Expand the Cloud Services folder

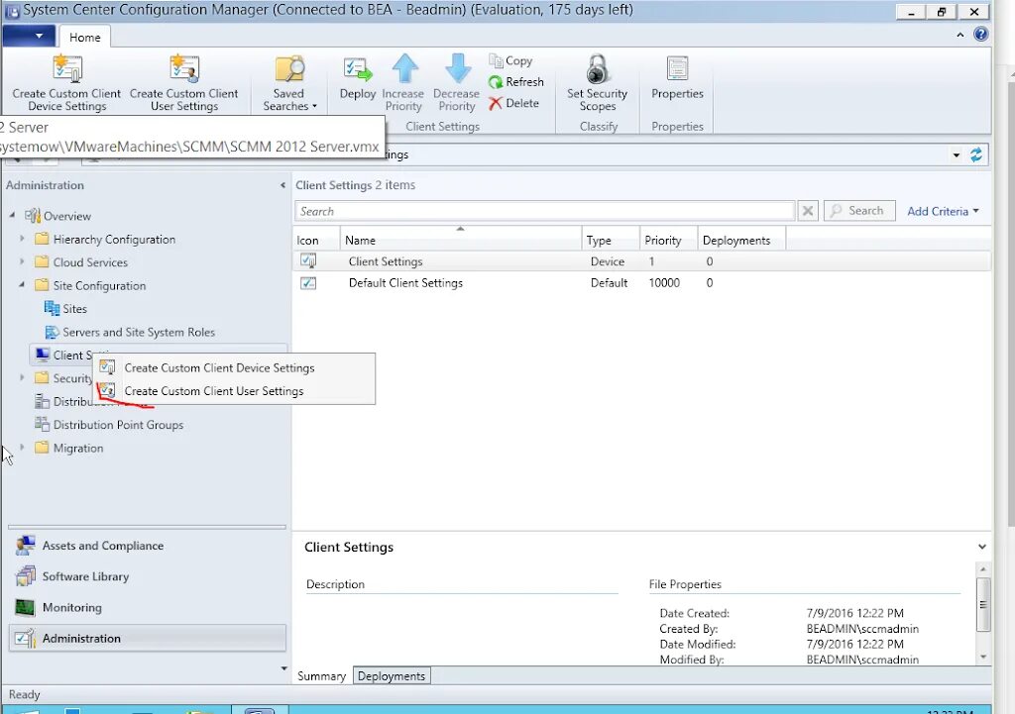point(22,261)
